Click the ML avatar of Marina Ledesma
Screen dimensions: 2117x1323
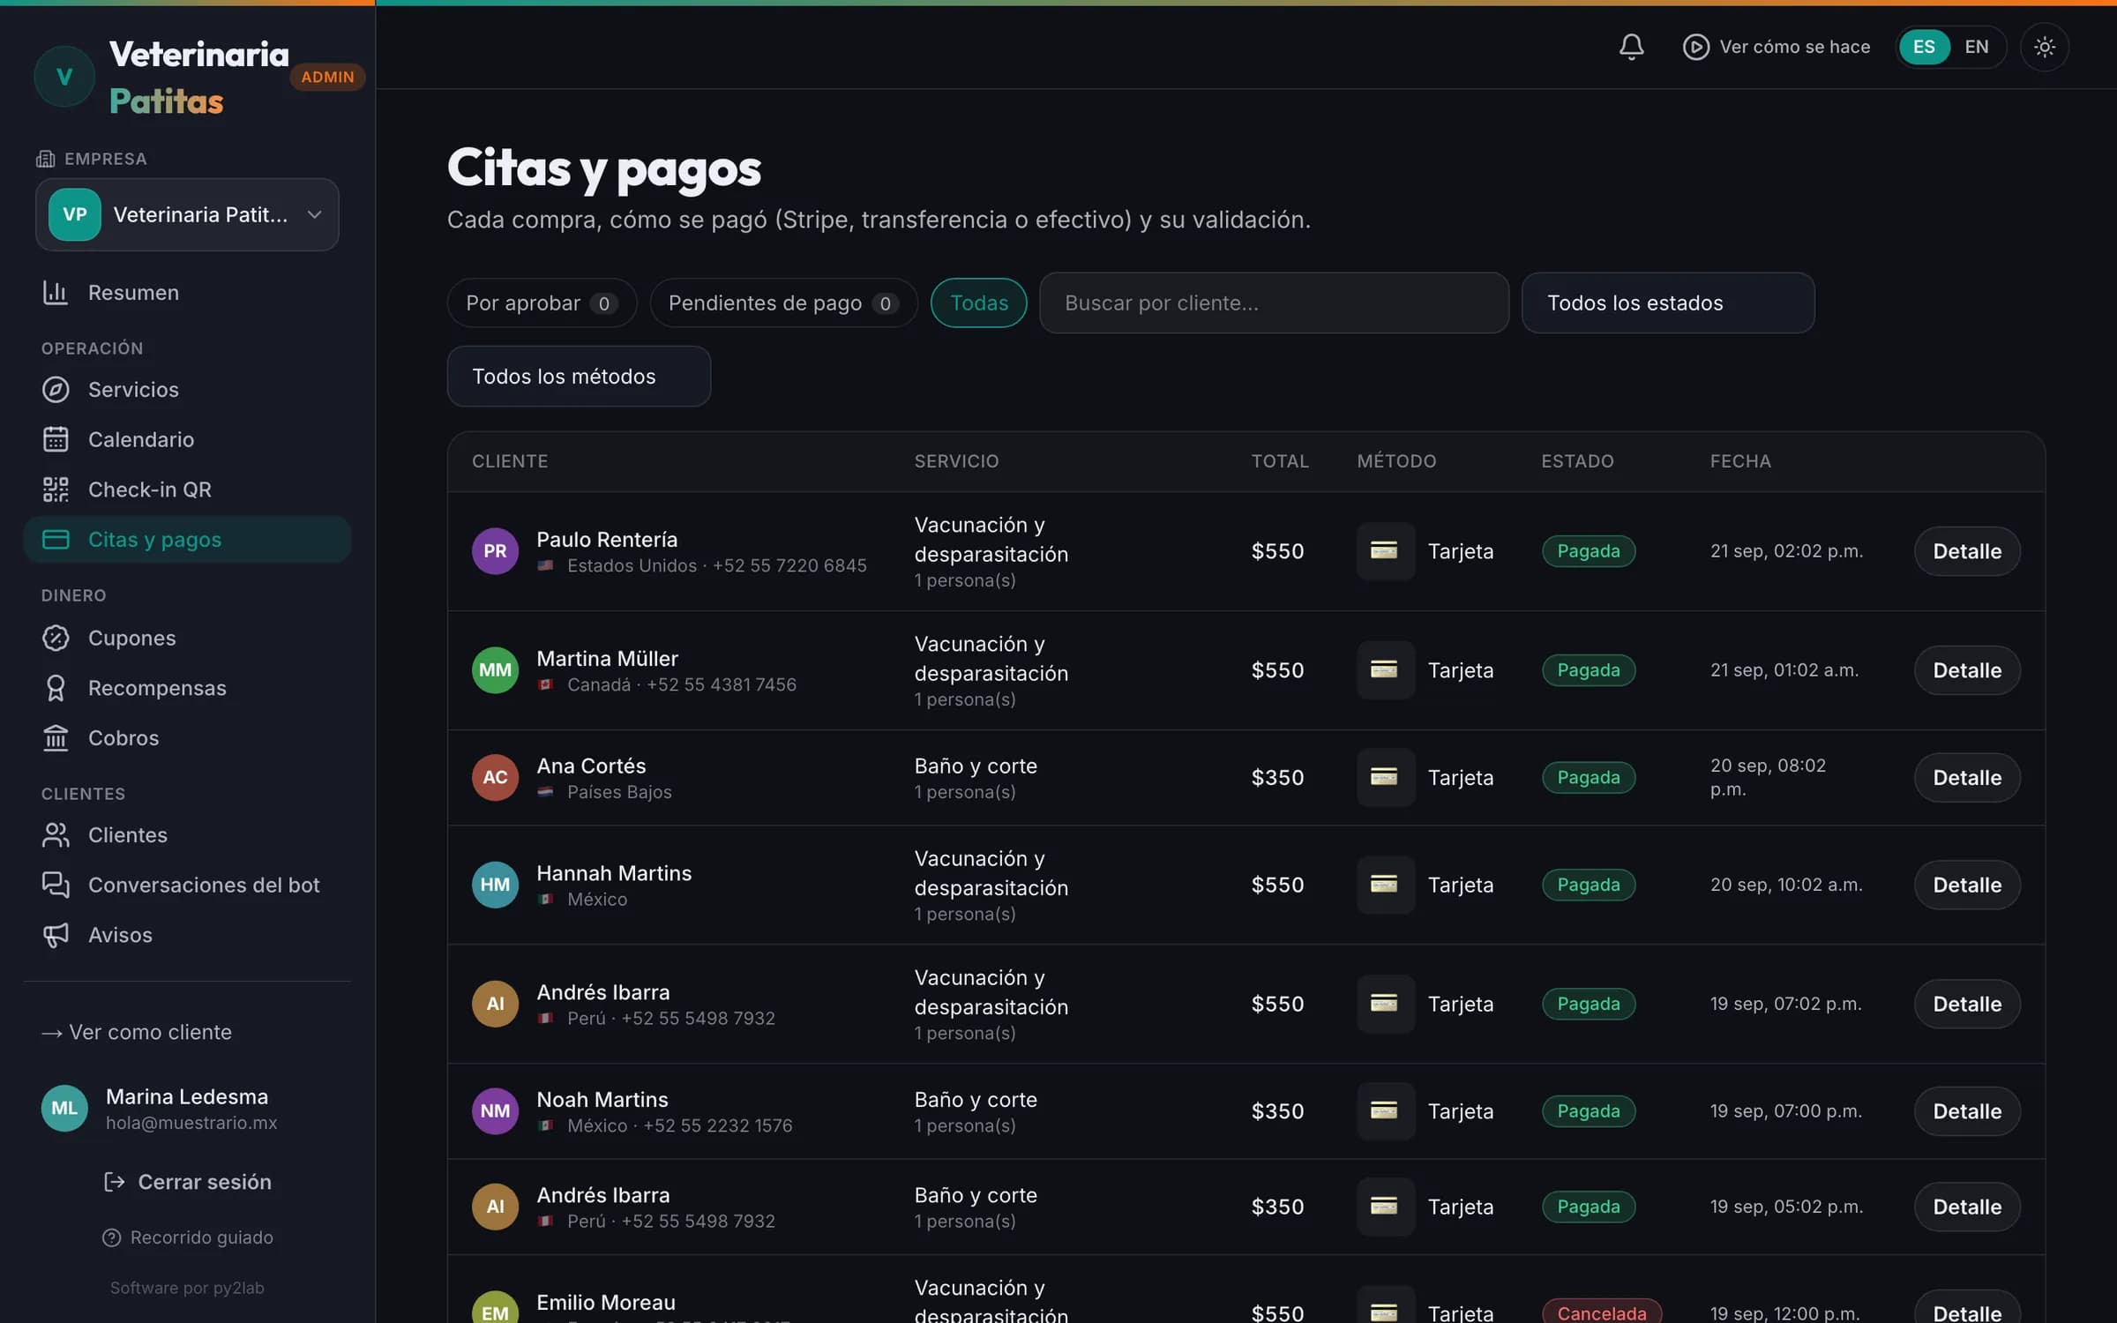64,1108
